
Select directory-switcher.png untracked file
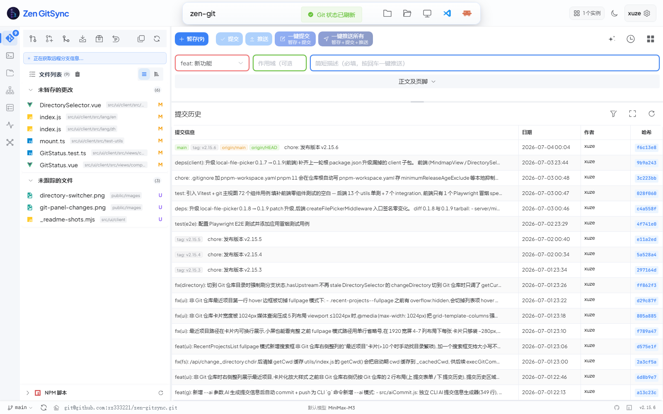94,195
